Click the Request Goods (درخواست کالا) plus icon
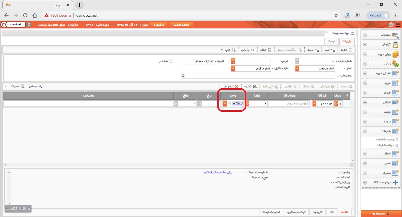This screenshot has width=402, height=217. pos(396,182)
